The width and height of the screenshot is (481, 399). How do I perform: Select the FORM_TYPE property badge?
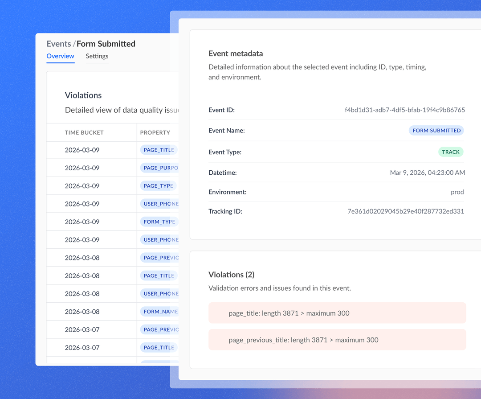[158, 222]
